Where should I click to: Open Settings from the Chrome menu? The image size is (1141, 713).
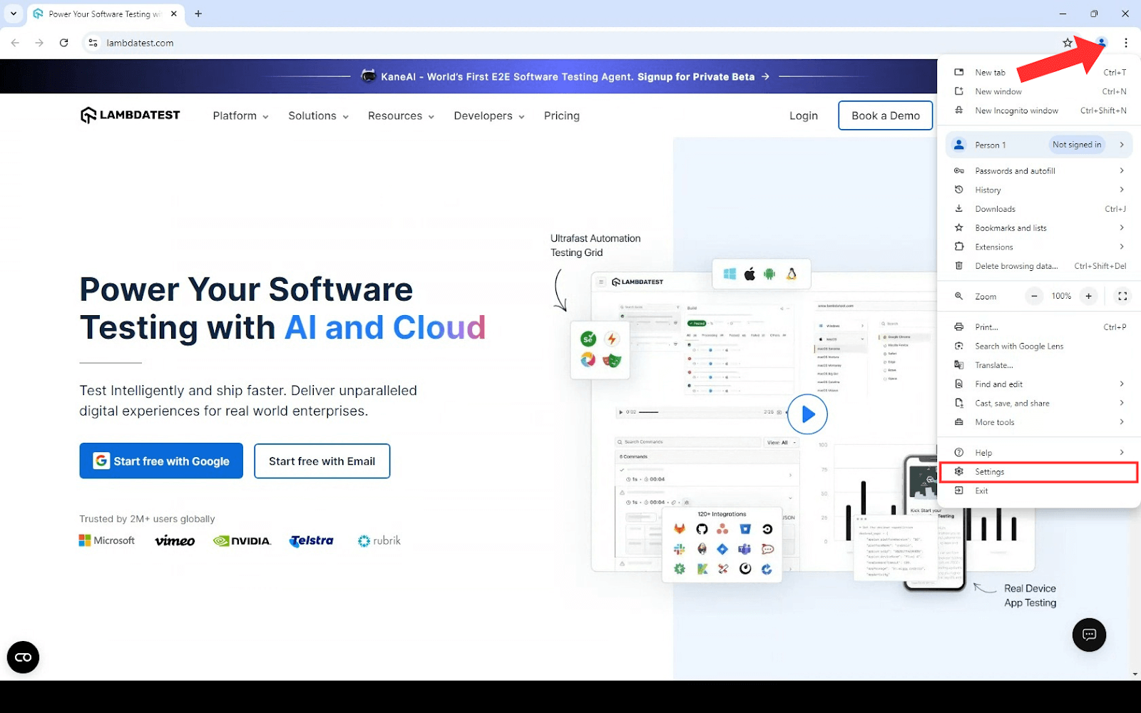pos(1038,472)
